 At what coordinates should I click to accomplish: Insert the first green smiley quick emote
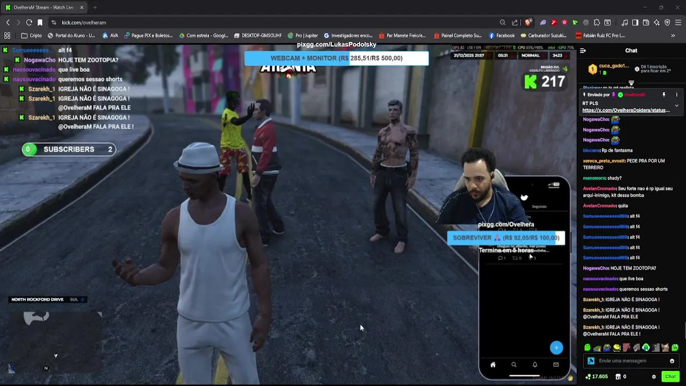click(587, 347)
